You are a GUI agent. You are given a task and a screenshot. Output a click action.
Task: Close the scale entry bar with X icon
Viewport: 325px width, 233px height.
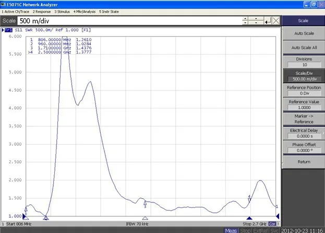276,21
